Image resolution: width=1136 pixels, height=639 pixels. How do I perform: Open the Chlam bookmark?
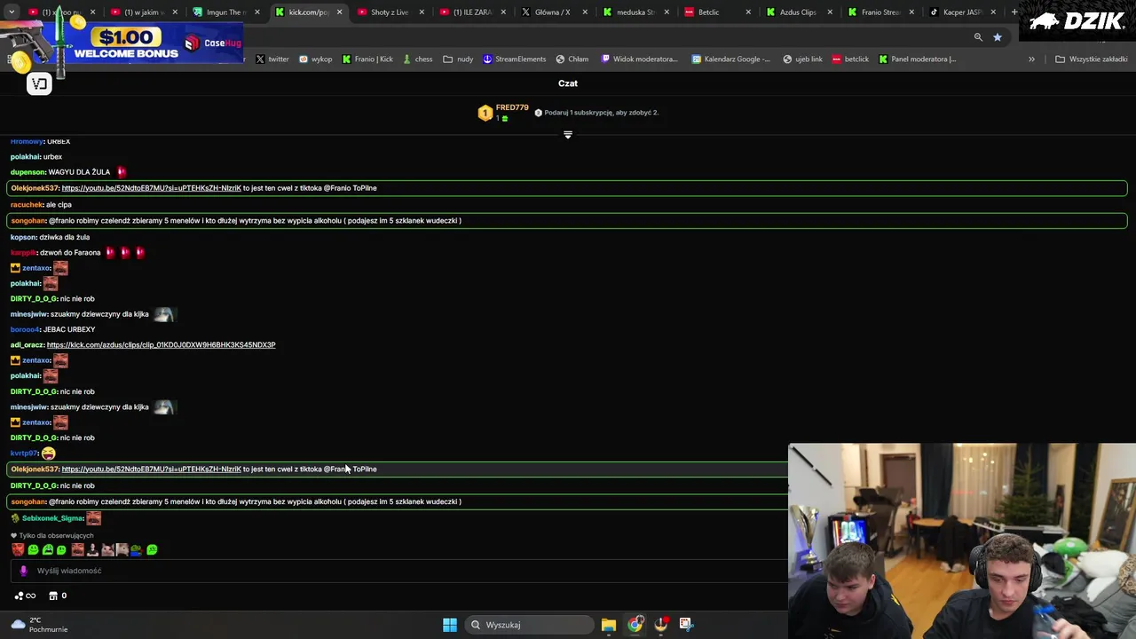point(572,59)
